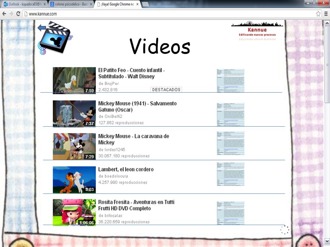This screenshot has height=247, width=330.
Task: Close the colores psicodelico tab
Action: (x=91, y=4)
